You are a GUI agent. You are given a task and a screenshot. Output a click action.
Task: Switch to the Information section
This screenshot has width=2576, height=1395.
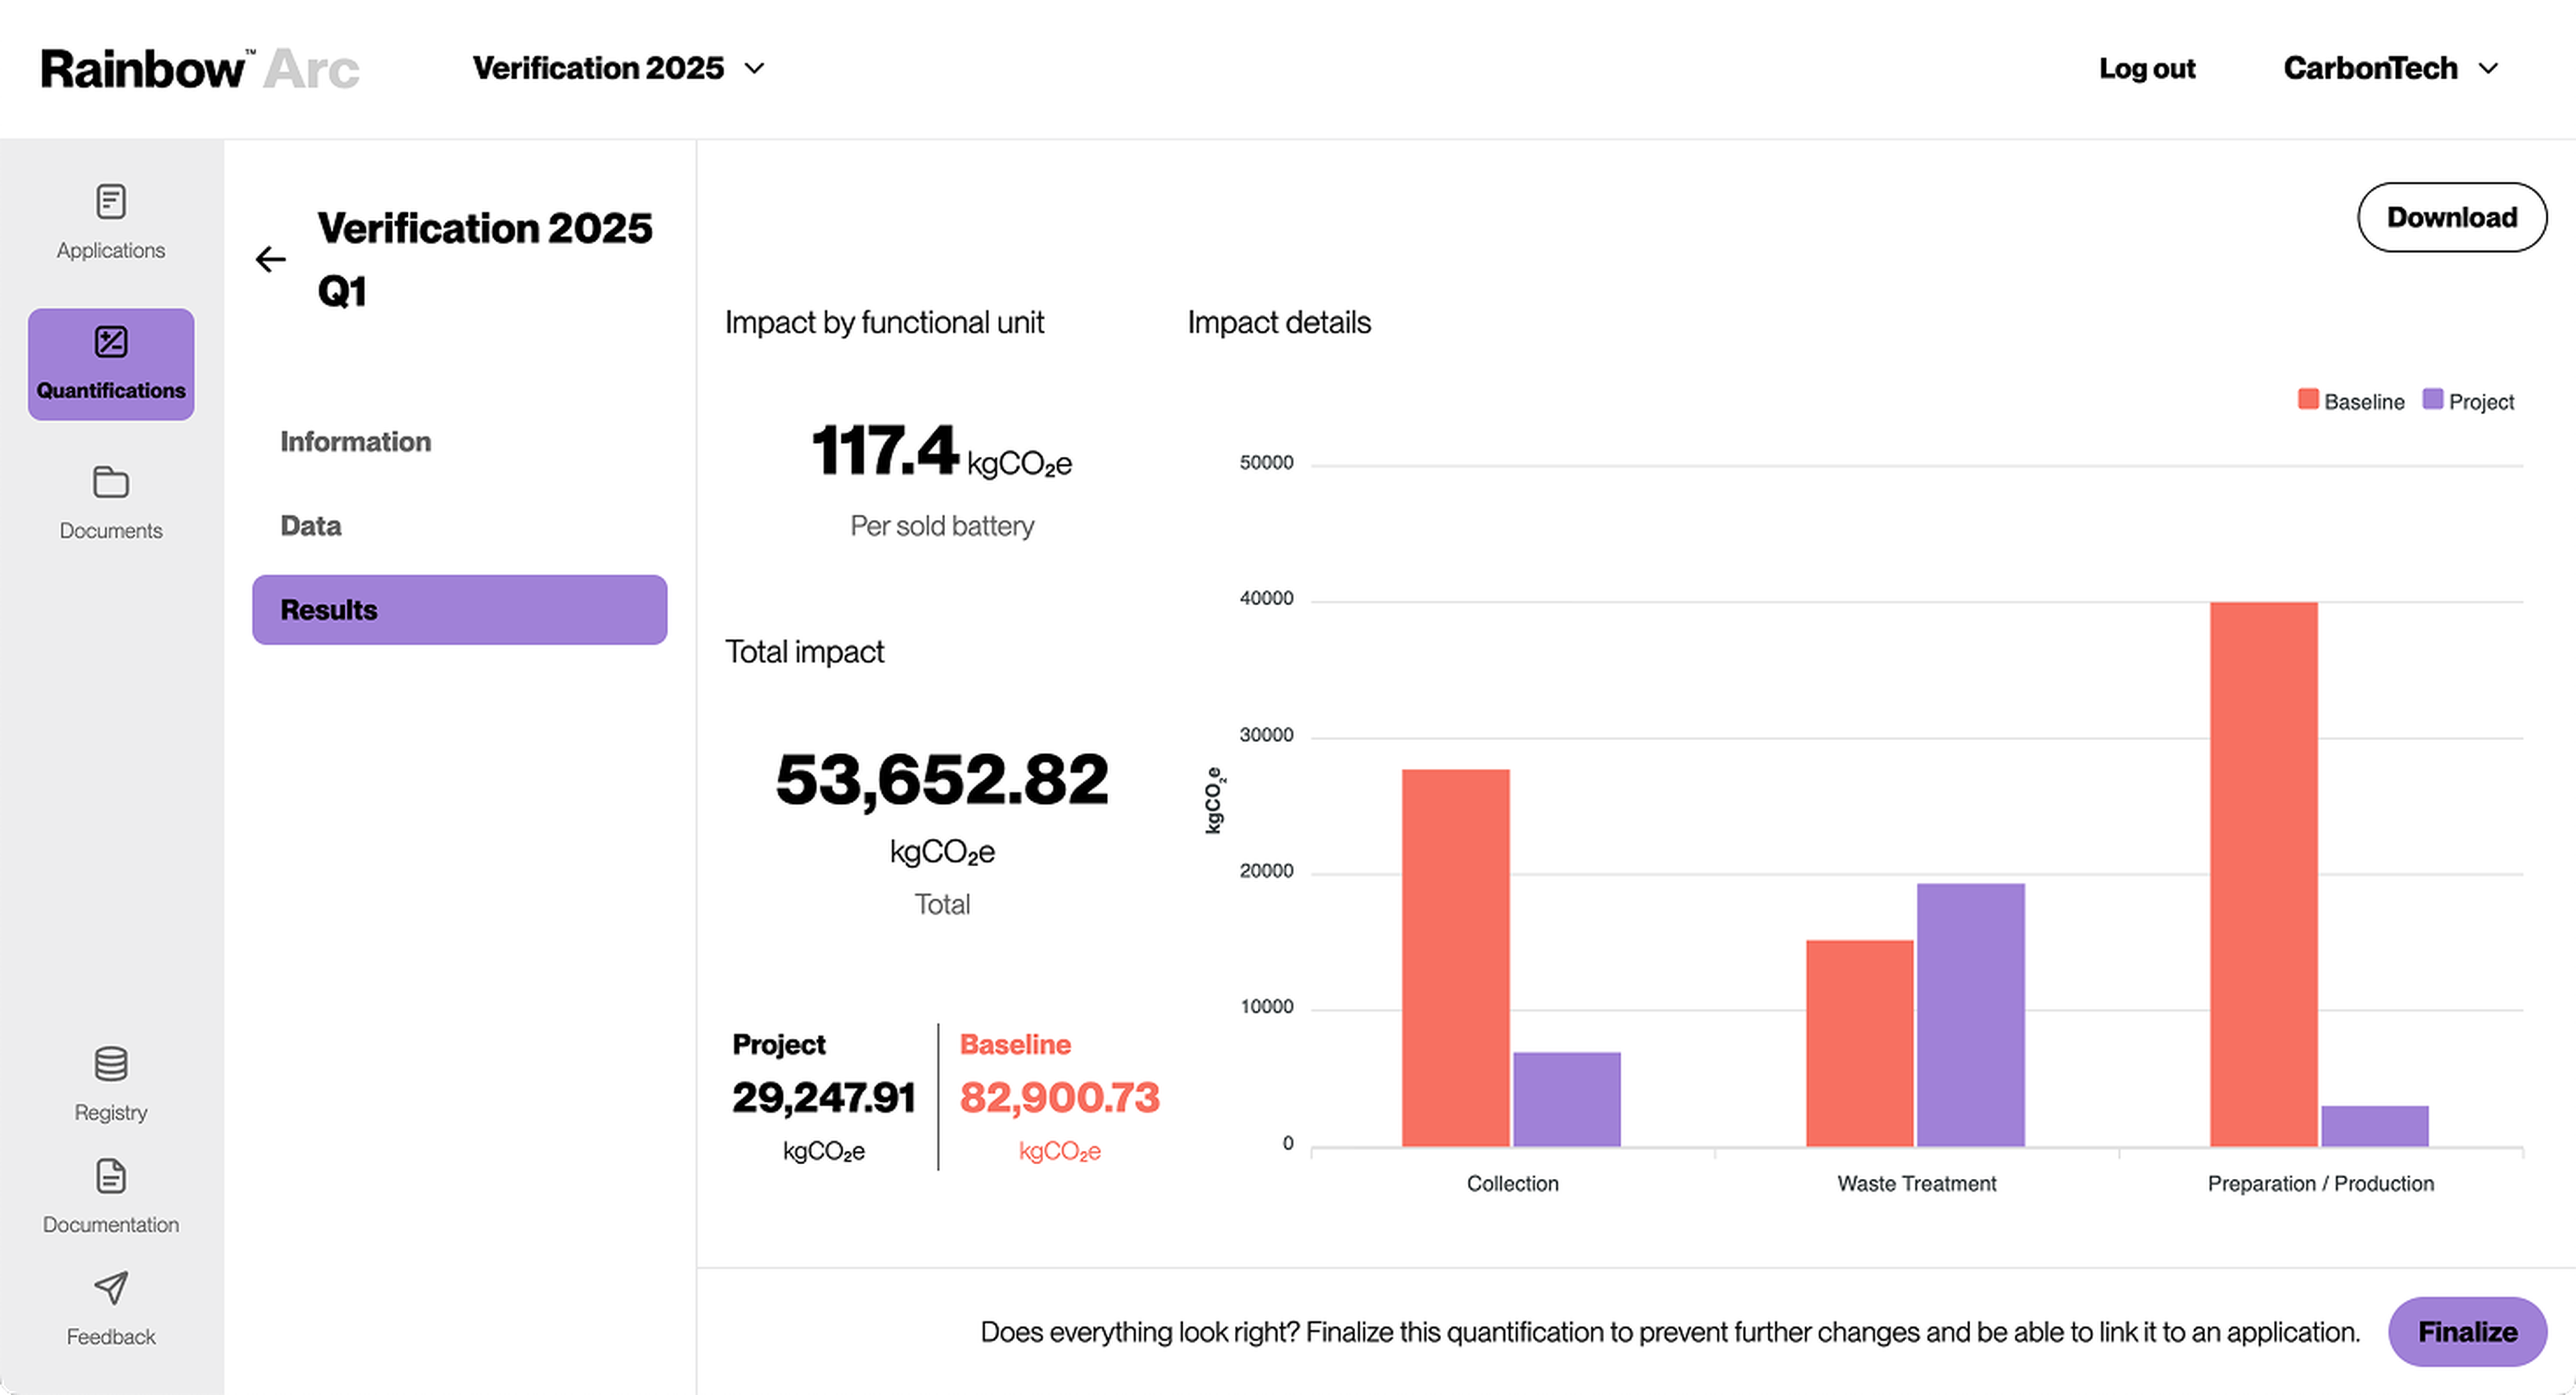pyautogui.click(x=355, y=441)
